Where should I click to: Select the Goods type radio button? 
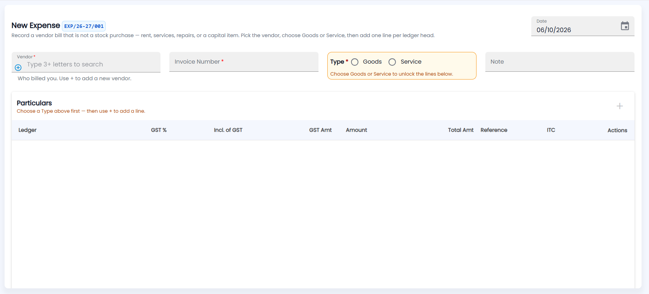(x=355, y=62)
